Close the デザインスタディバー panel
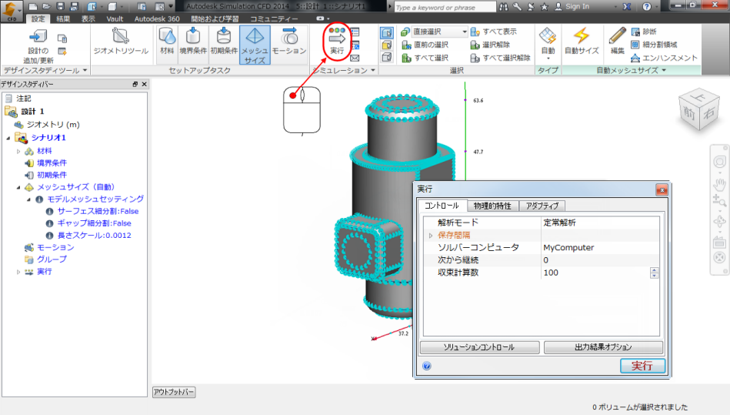This screenshot has height=415, width=730. click(x=145, y=84)
